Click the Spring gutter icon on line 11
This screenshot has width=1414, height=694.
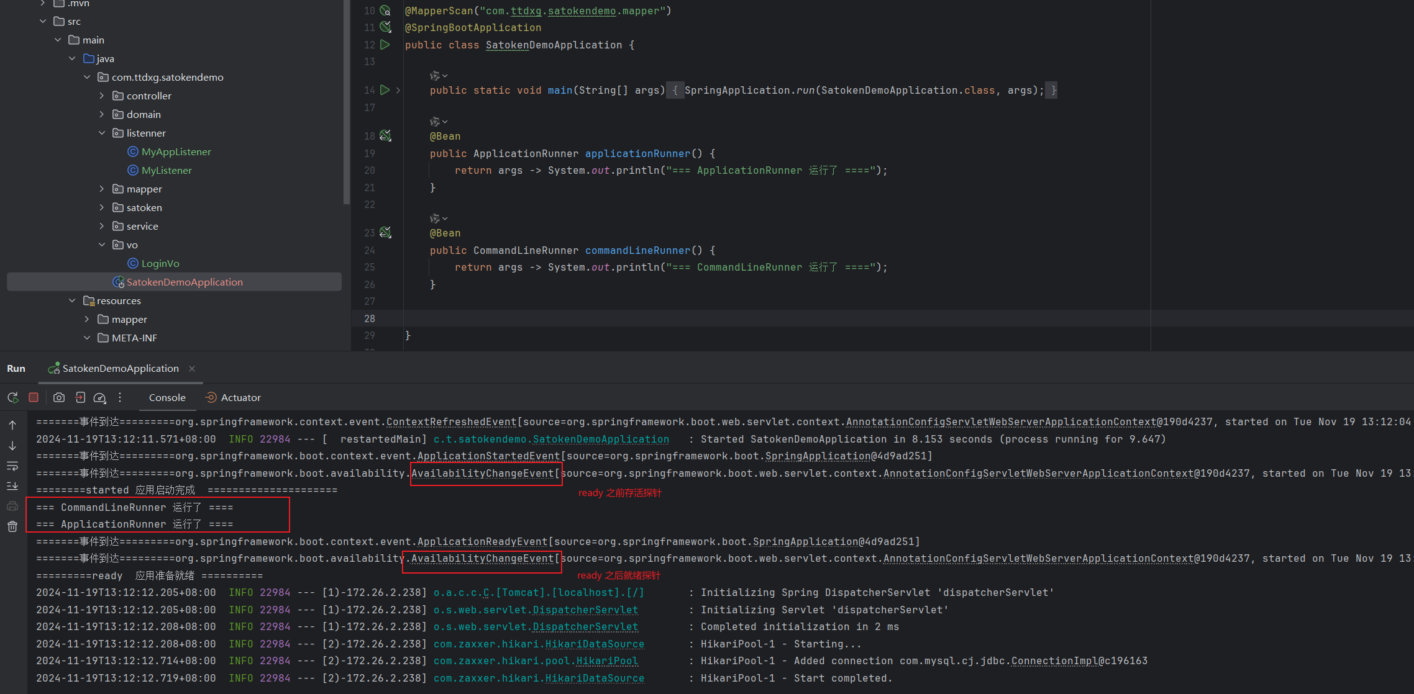point(386,27)
